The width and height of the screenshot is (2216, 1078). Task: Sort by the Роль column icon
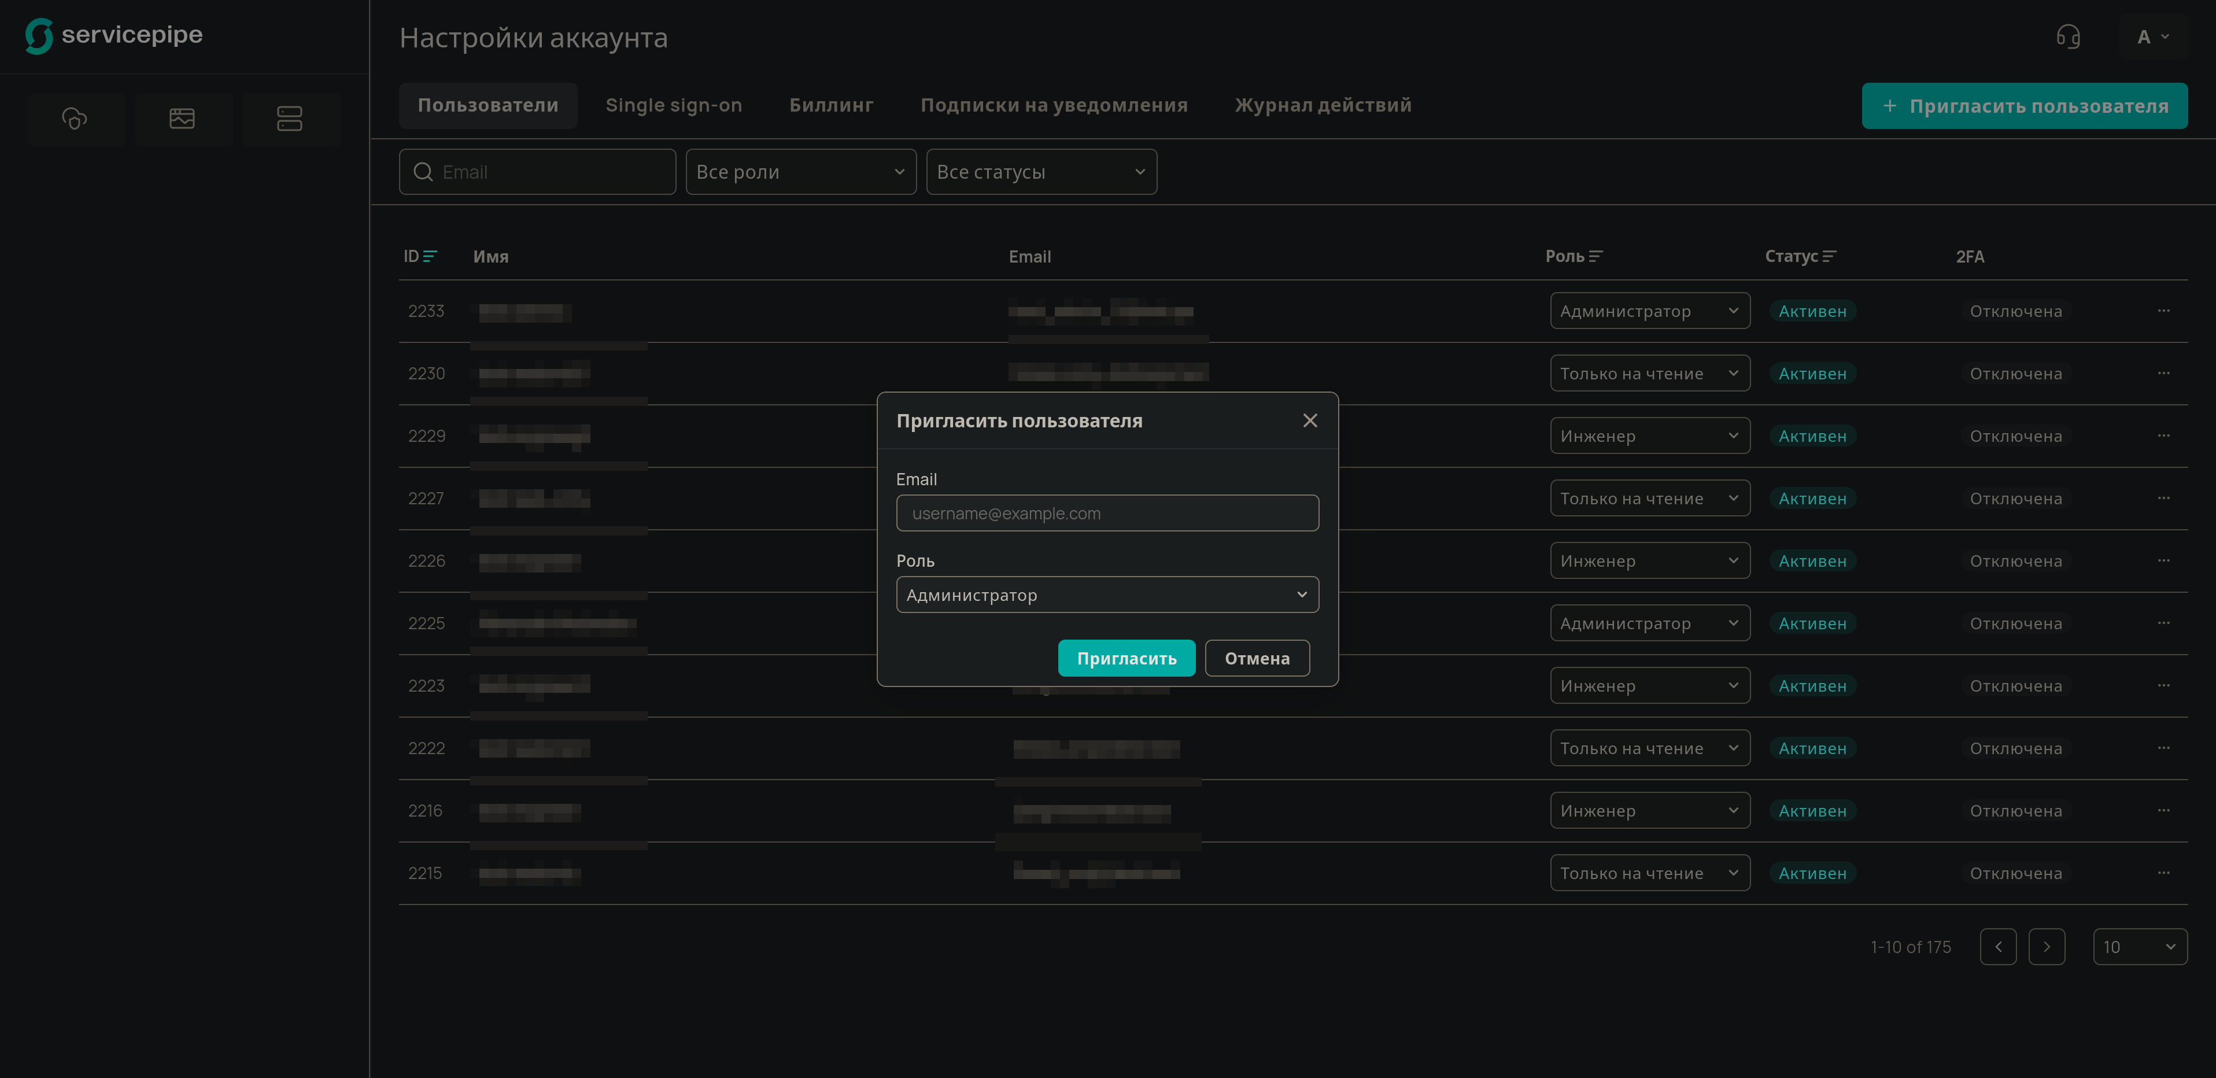click(1595, 256)
